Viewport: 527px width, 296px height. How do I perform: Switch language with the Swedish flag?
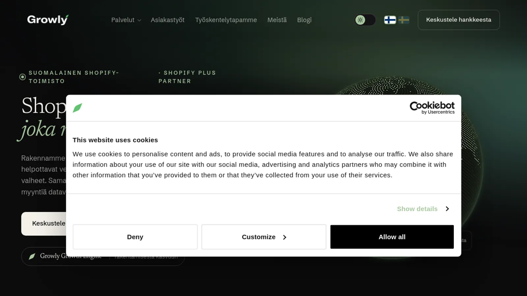tap(404, 20)
